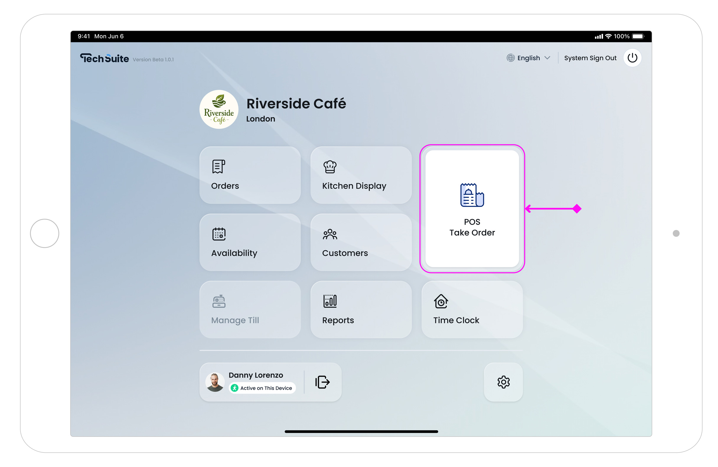Open the POS Take Order tile

point(472,209)
